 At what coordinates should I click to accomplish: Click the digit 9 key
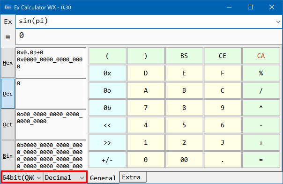(223, 108)
